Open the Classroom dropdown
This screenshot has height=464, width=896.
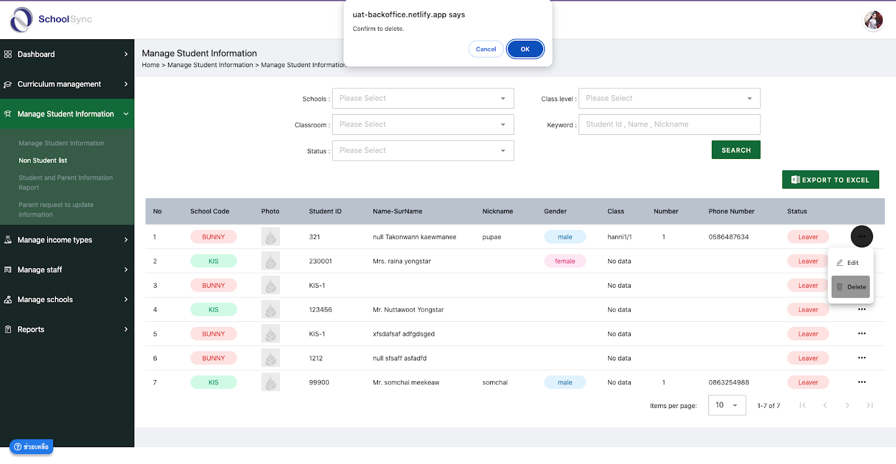tap(423, 124)
